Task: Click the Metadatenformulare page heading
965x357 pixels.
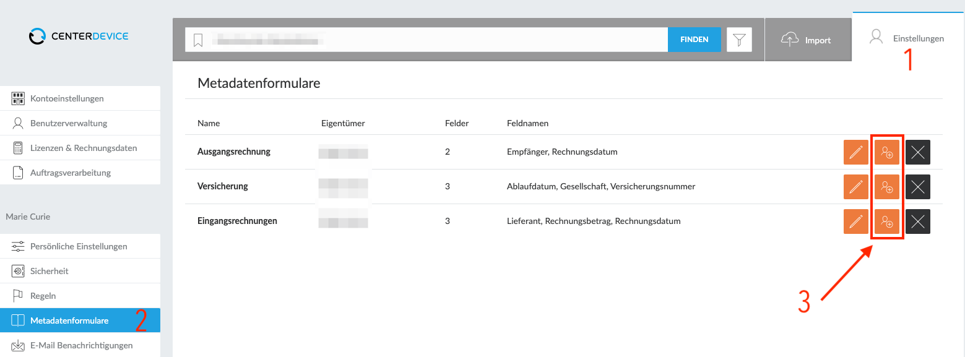Action: 259,83
